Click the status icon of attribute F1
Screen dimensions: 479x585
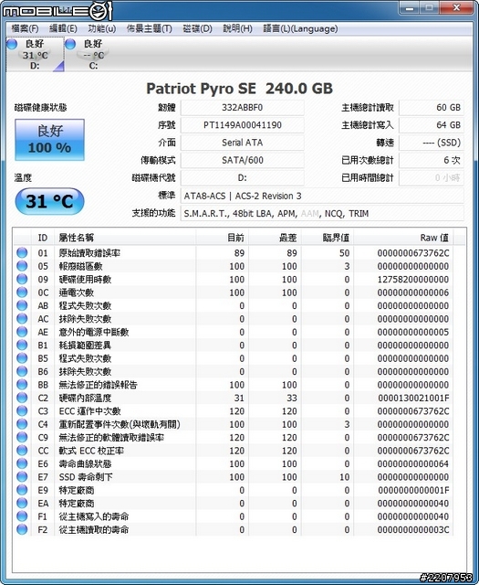22,516
